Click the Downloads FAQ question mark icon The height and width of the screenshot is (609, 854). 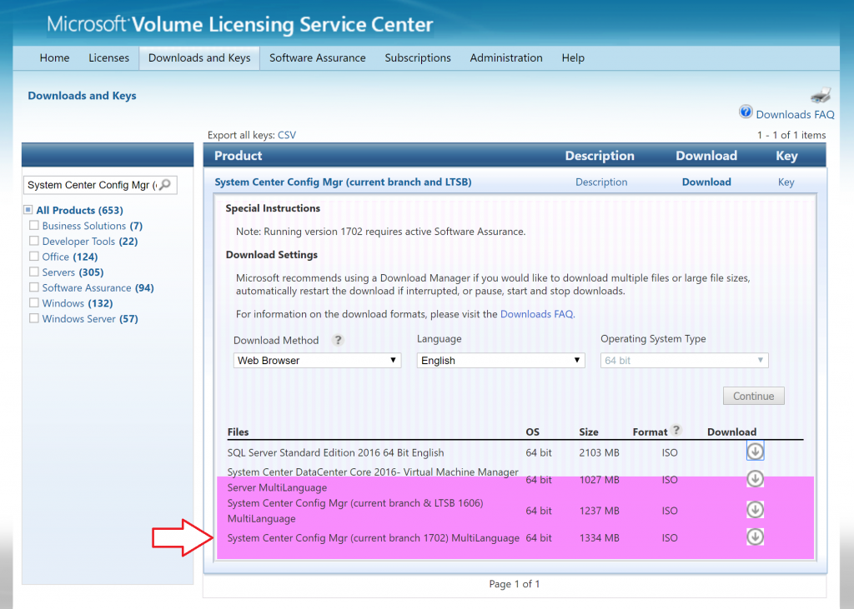tap(745, 112)
